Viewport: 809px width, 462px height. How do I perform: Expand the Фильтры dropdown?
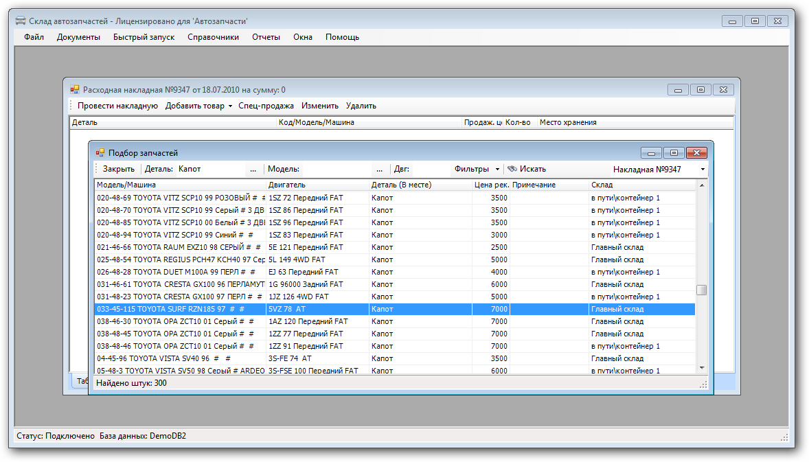[x=497, y=170]
